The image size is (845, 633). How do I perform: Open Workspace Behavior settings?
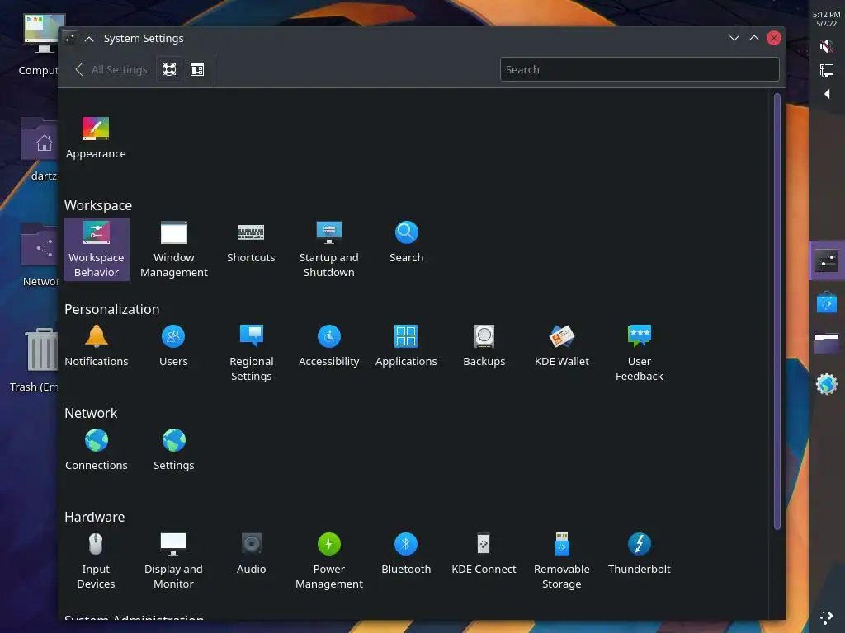pos(97,249)
